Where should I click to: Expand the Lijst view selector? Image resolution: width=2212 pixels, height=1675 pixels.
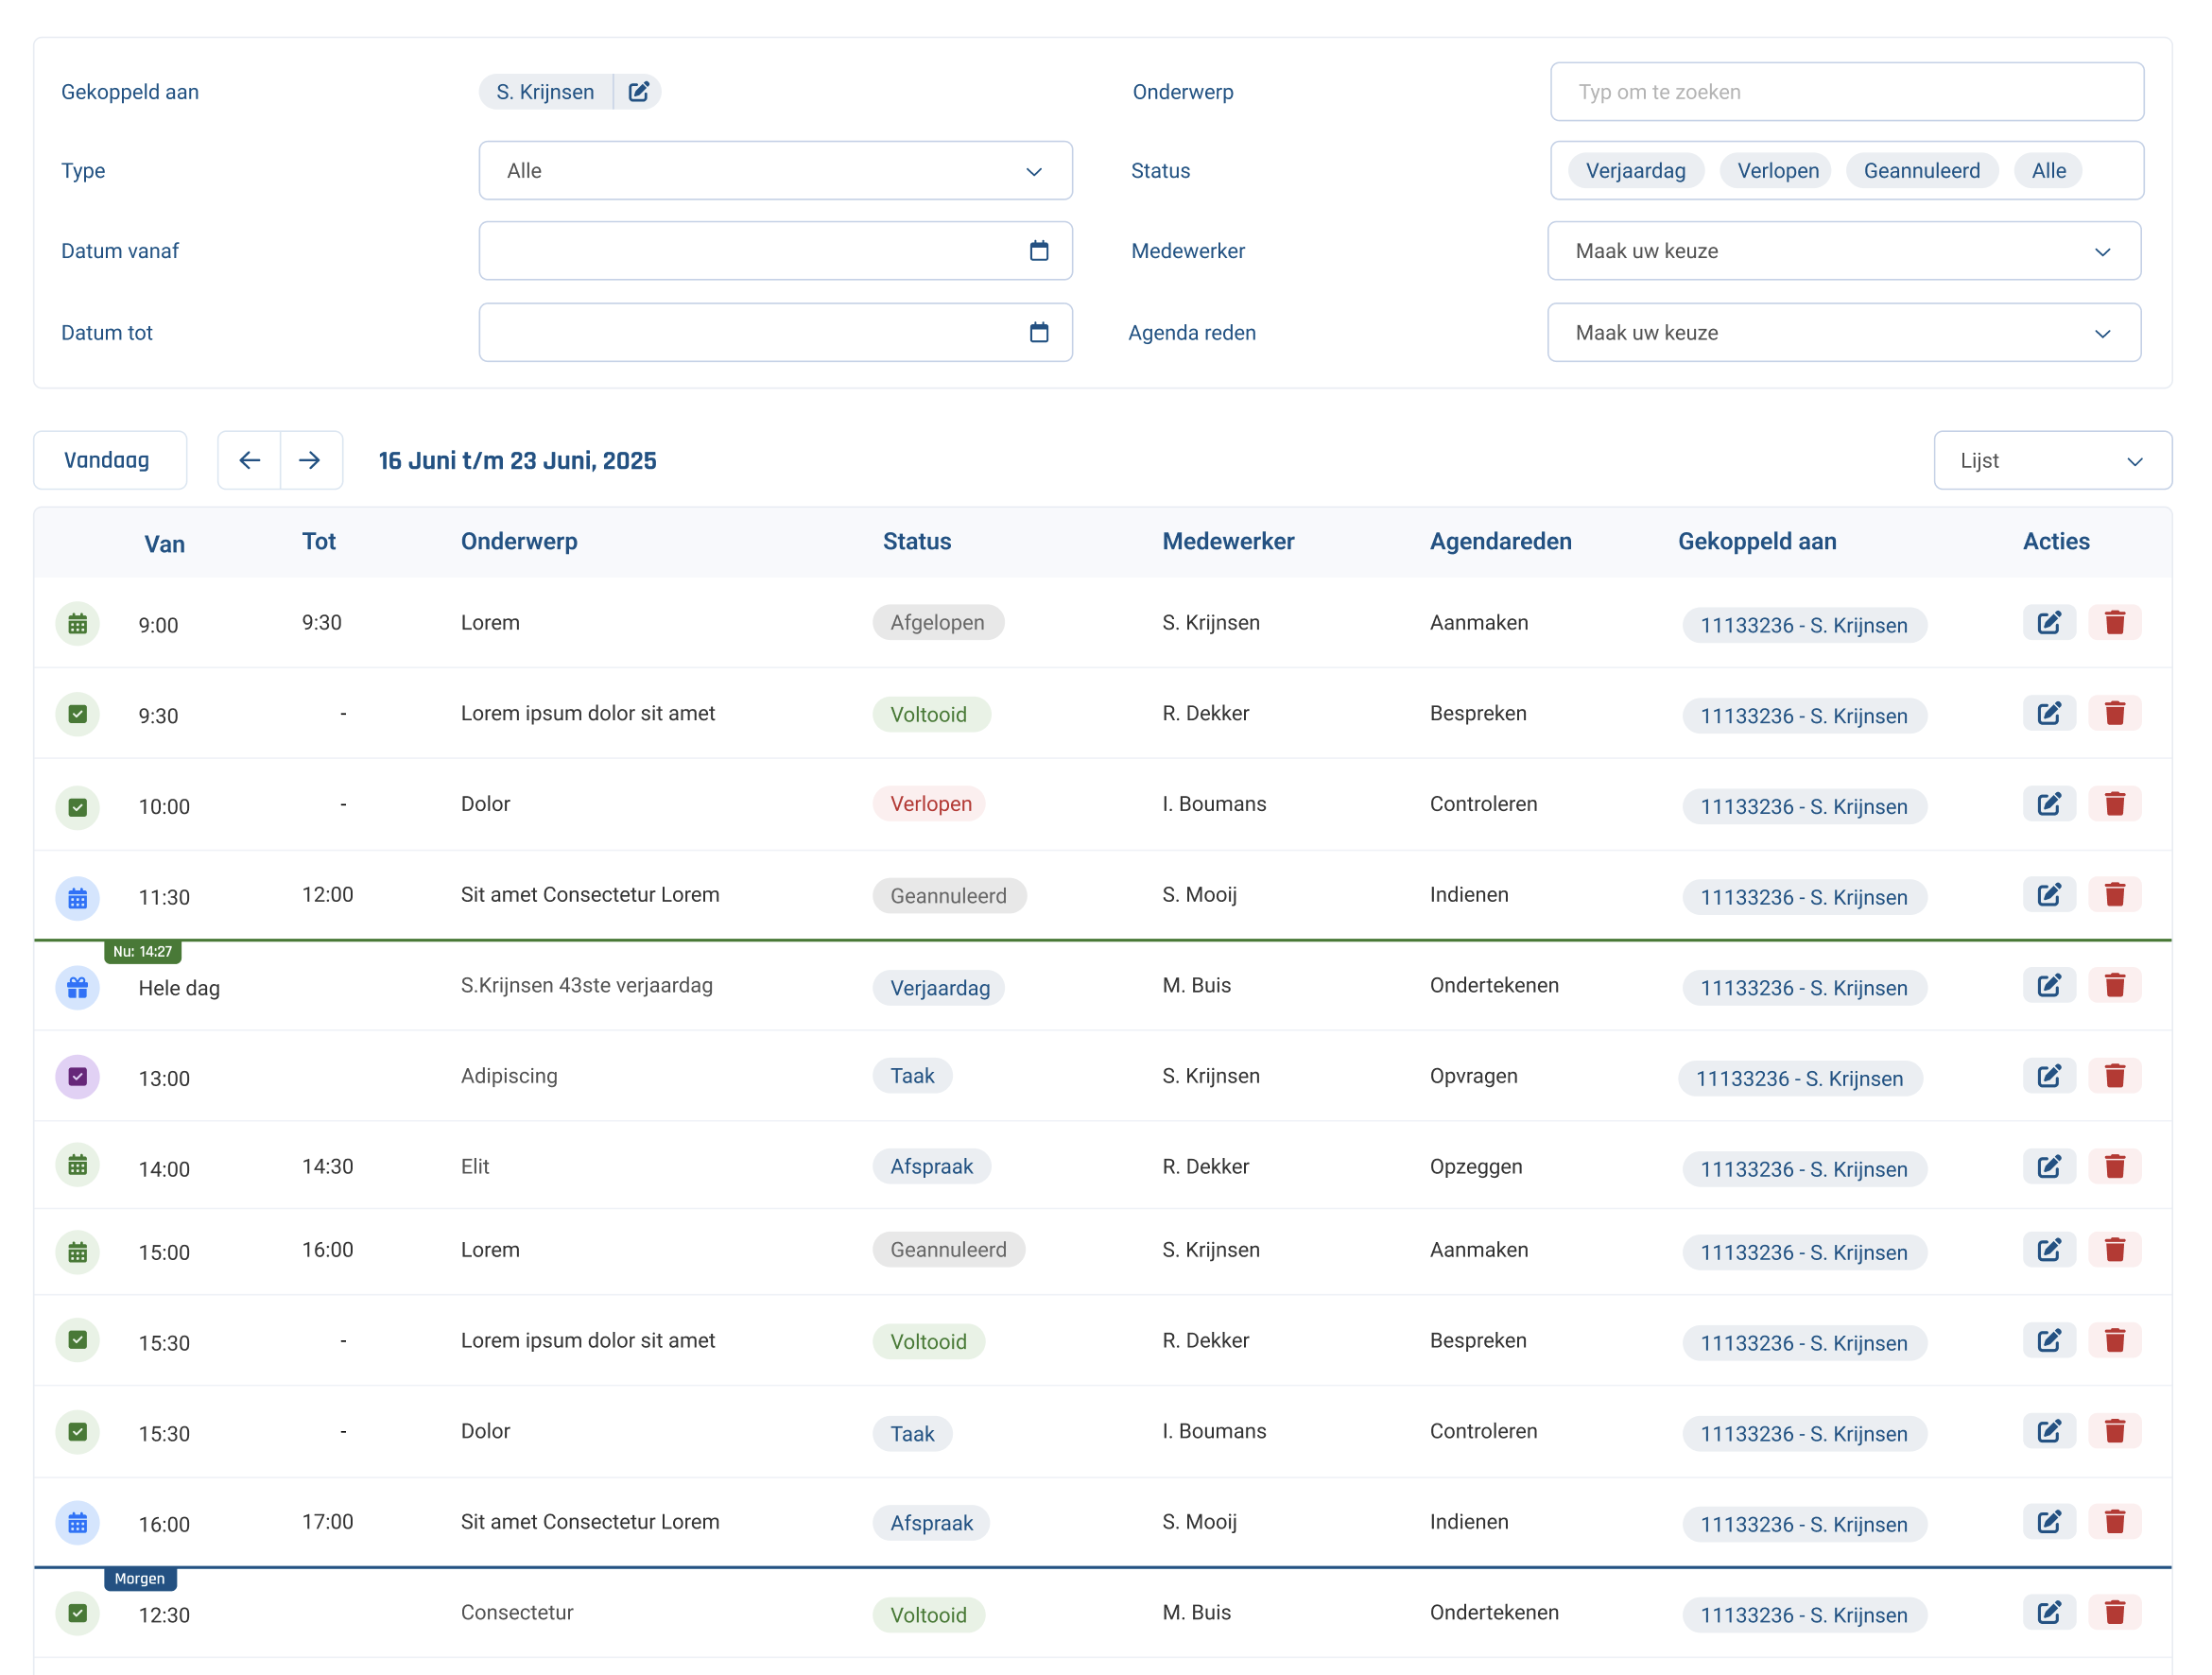2051,460
